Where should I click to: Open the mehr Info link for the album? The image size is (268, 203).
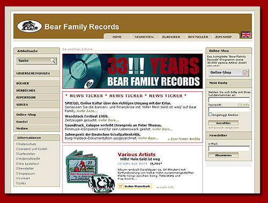point(165,187)
